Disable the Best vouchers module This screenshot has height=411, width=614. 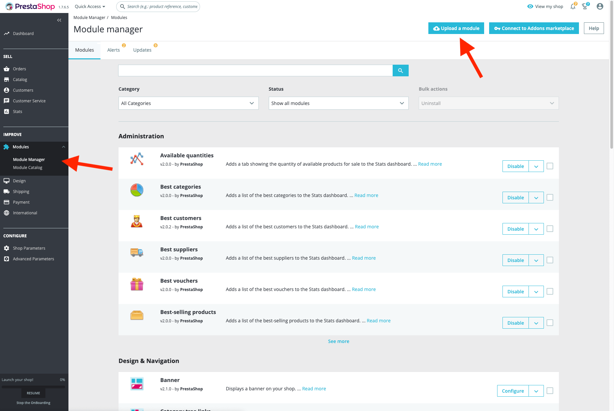pos(516,292)
